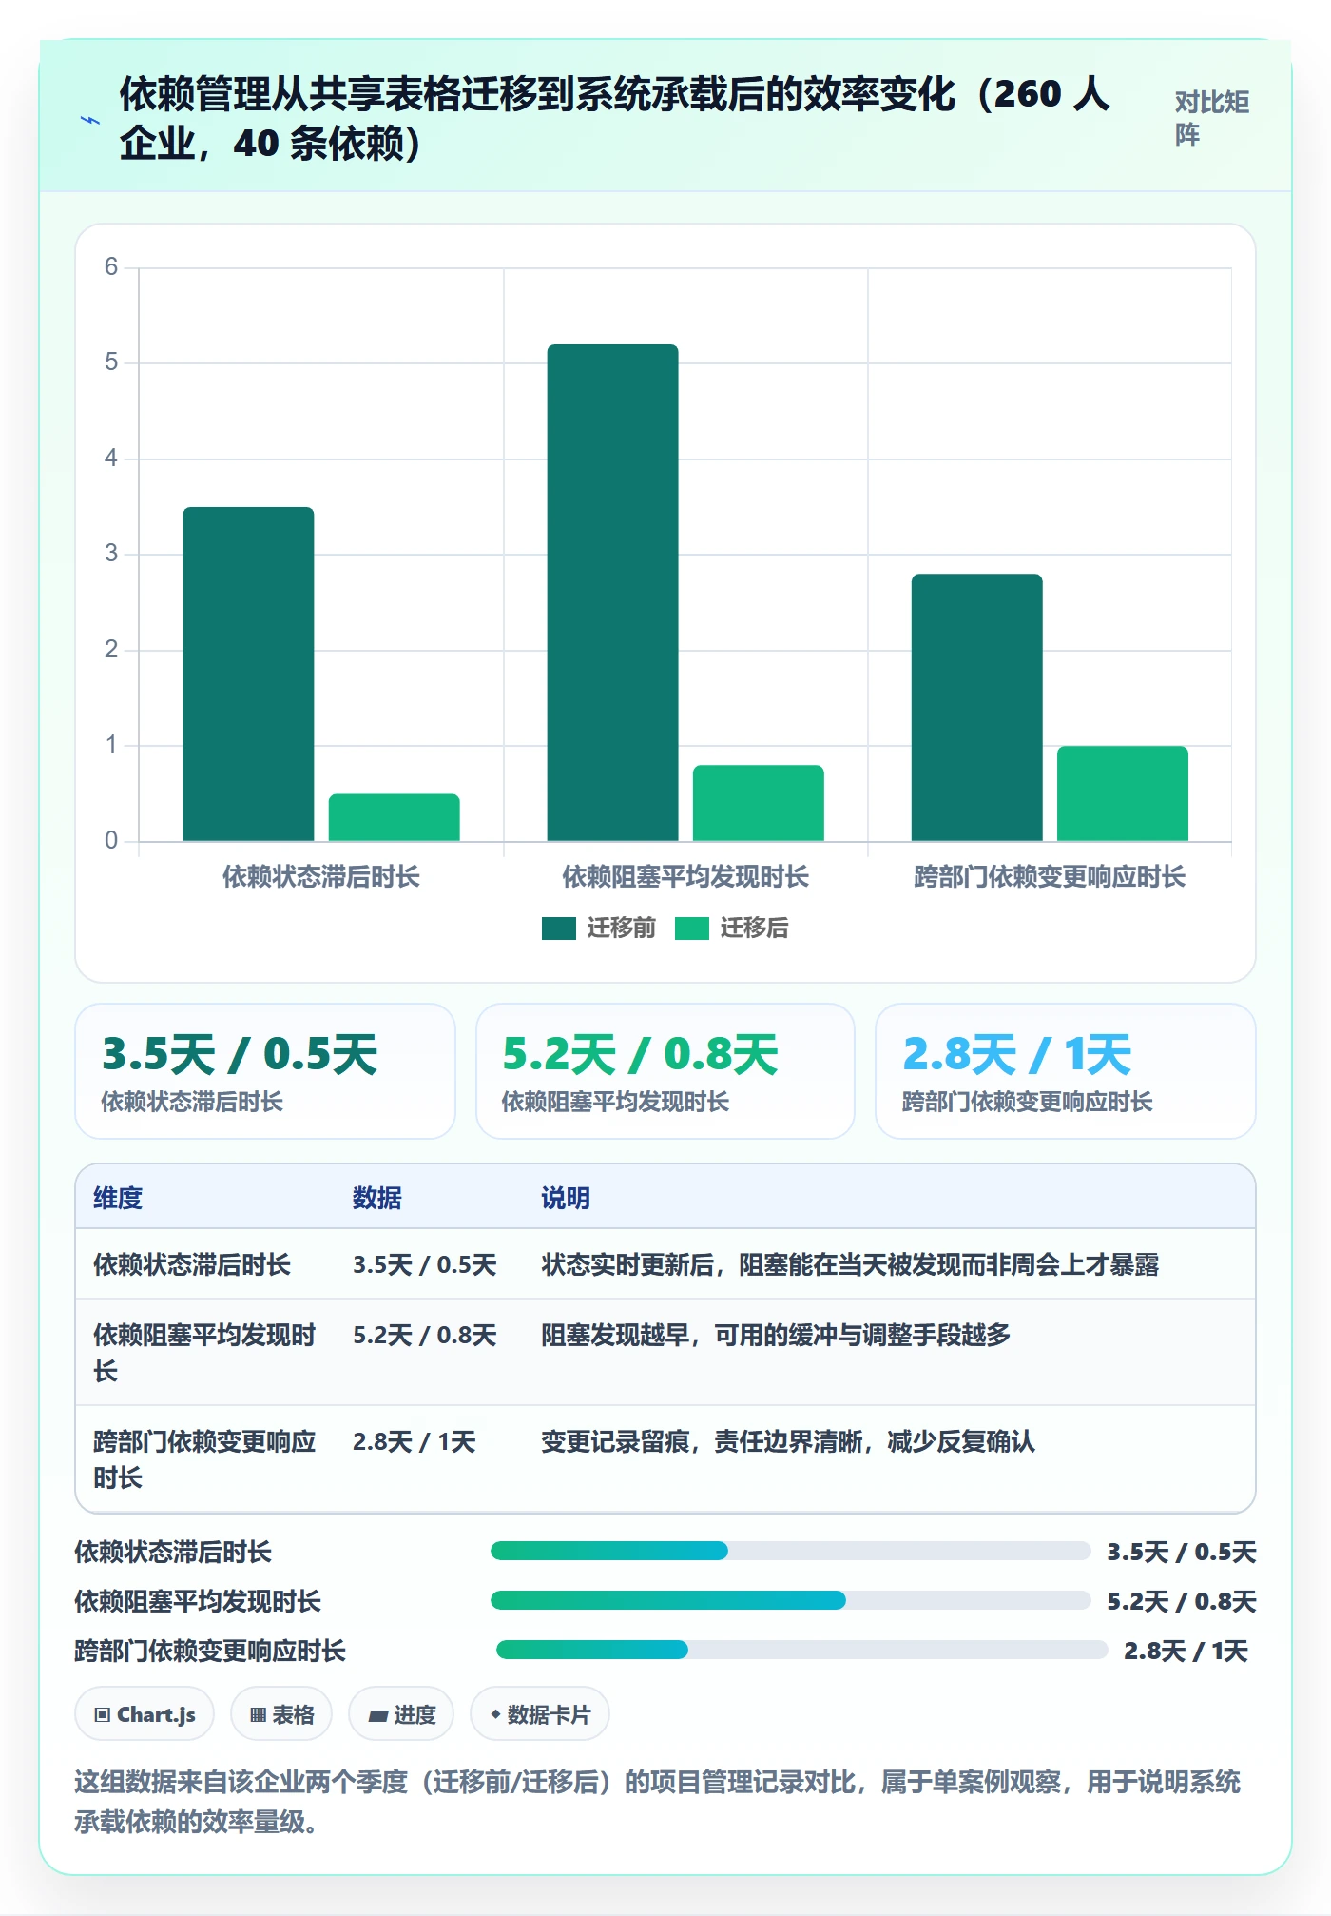Image resolution: width=1331 pixels, height=1916 pixels.
Task: Select the 2.8天 / 1天 data card
Action: tap(1066, 1071)
